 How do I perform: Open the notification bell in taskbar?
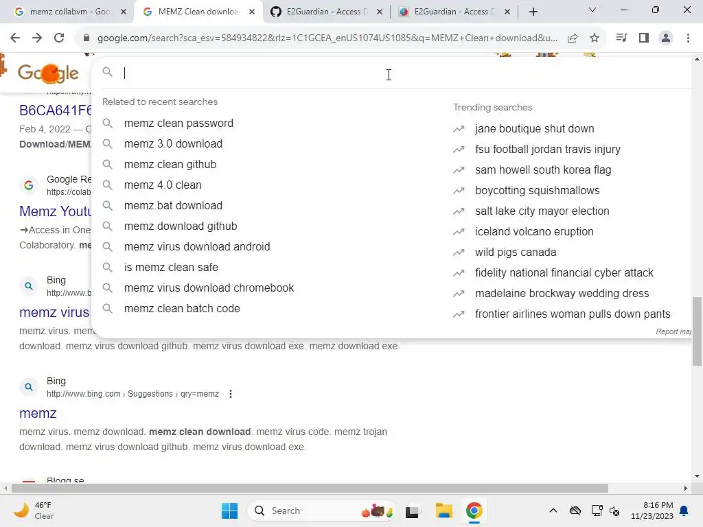point(684,511)
